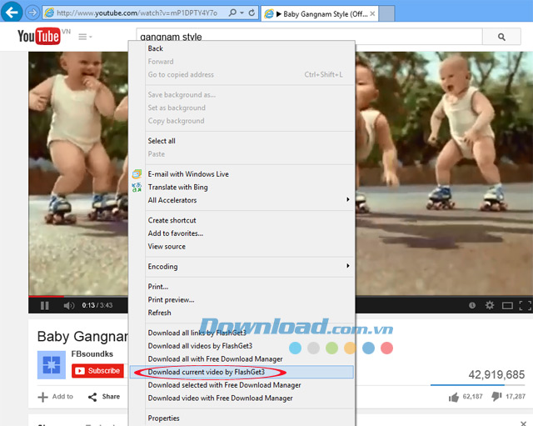
Task: Choose Create shortcut
Action: (x=241, y=220)
